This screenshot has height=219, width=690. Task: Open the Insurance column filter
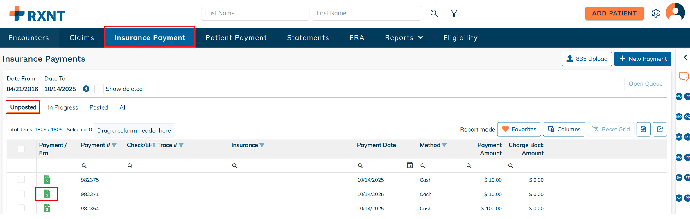point(262,145)
